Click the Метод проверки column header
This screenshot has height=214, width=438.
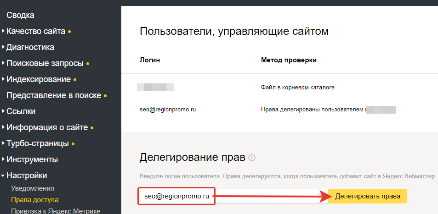pos(289,60)
